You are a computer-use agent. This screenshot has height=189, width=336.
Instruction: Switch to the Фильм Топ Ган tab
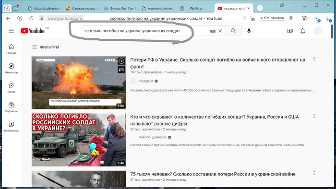click(120, 8)
